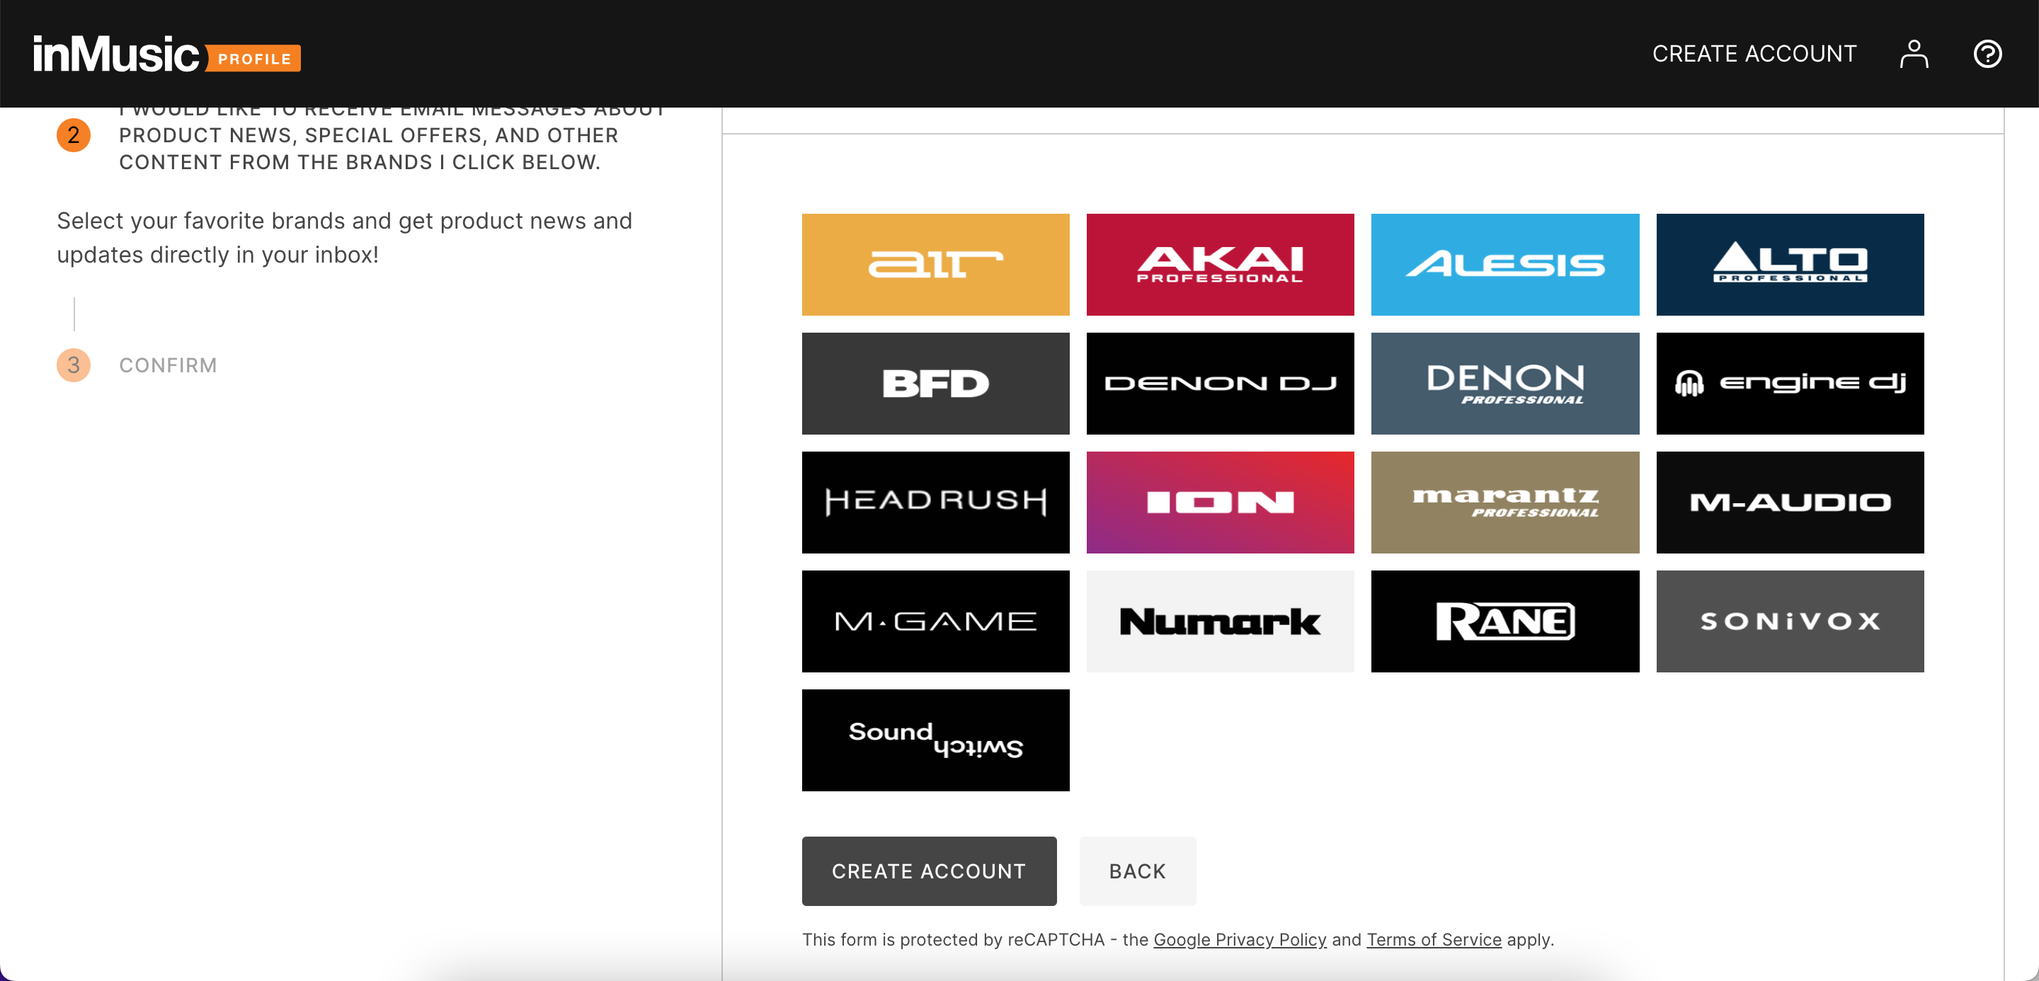Select the SoundSwitch brand tile
The image size is (2039, 981).
point(935,740)
